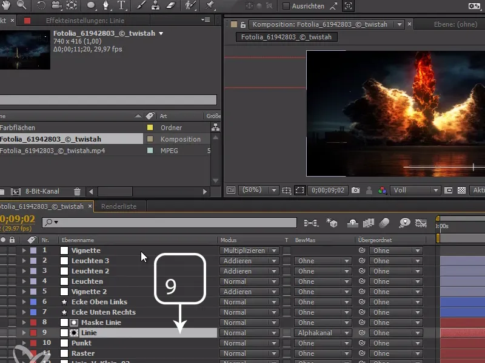Switch to the Renderliste tab
The height and width of the screenshot is (363, 485).
tap(119, 206)
